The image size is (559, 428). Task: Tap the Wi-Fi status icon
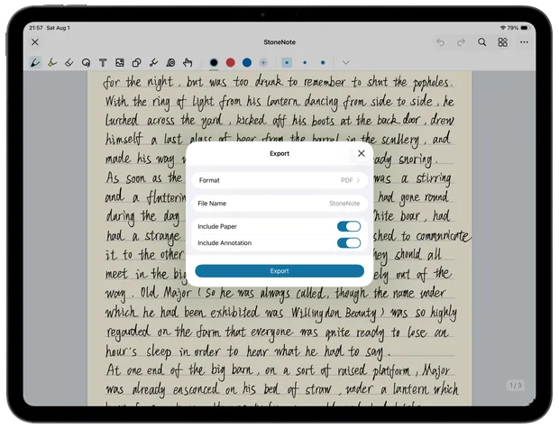[x=503, y=28]
